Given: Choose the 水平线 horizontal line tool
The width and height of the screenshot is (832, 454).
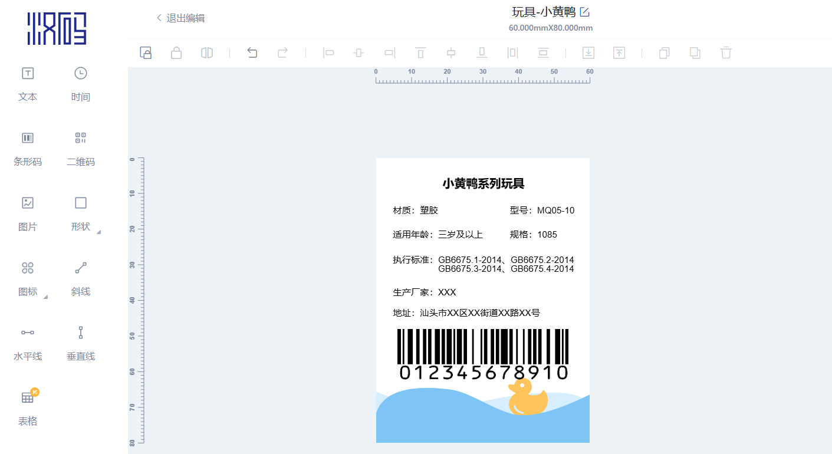Looking at the screenshot, I should [28, 343].
